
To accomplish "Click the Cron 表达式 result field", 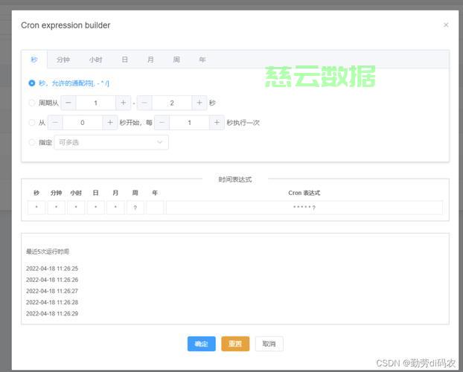I will click(x=304, y=208).
